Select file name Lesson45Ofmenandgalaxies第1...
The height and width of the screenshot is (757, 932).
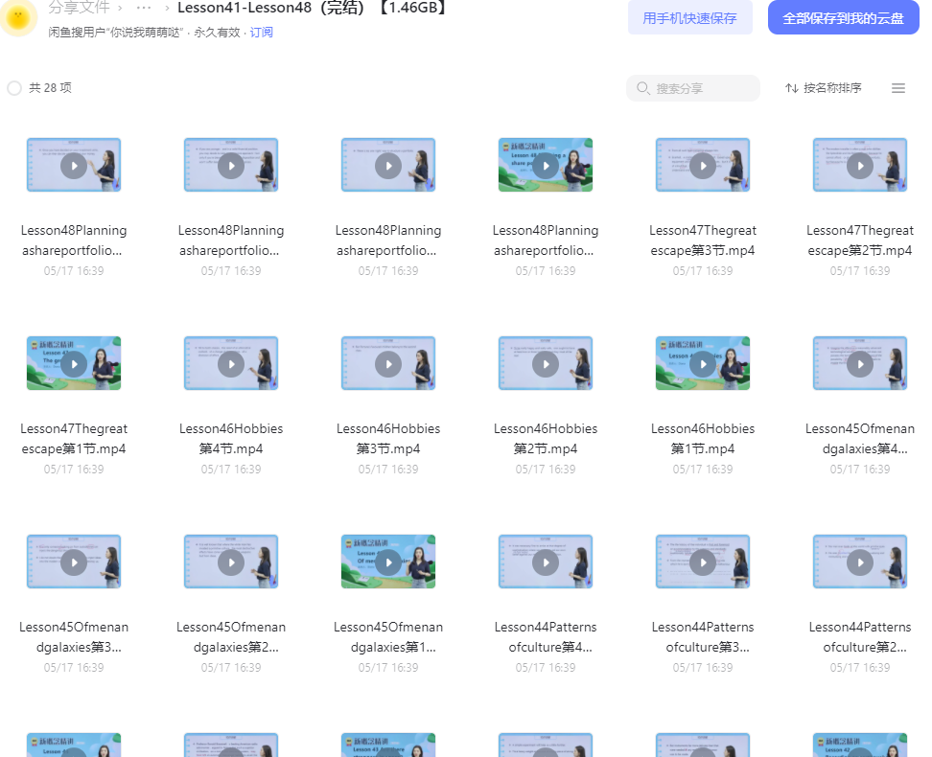pyautogui.click(x=388, y=637)
